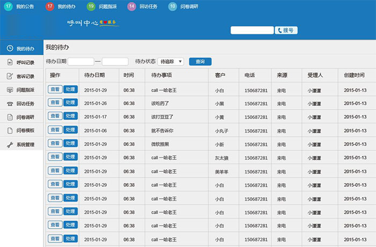
Task: Click the red 我的待办 count badge
Action: 49,6
